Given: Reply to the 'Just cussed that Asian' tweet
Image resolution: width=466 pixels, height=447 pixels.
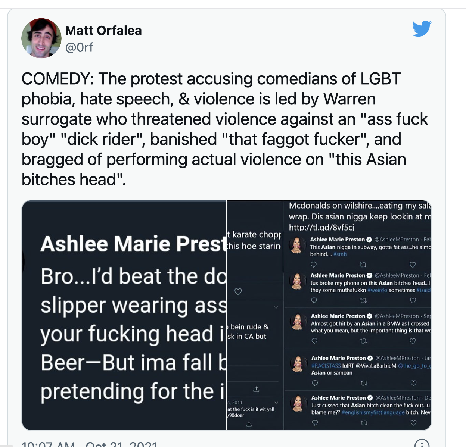Looking at the screenshot, I should [x=315, y=423].
